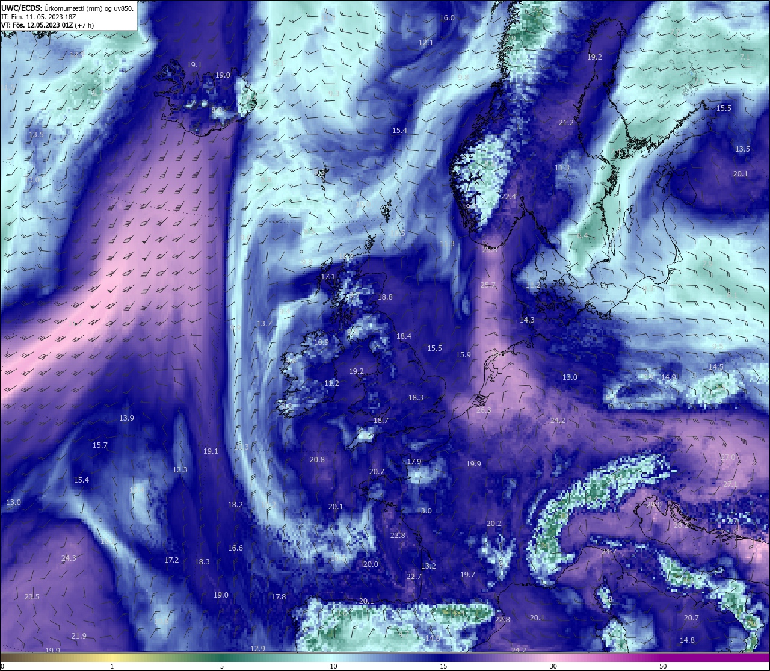The image size is (770, 671).
Task: Click the map value 24.7
Action: pyautogui.click(x=609, y=552)
